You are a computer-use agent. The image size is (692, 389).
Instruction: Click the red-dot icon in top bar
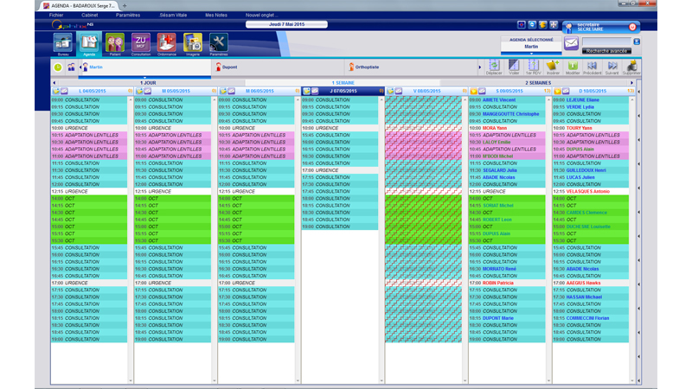[522, 25]
